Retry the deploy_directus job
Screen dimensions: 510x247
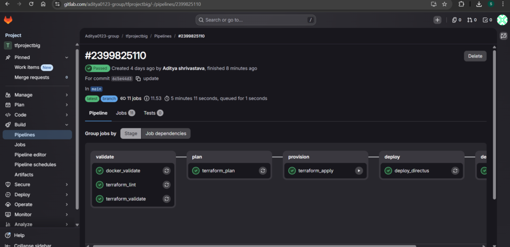point(455,170)
